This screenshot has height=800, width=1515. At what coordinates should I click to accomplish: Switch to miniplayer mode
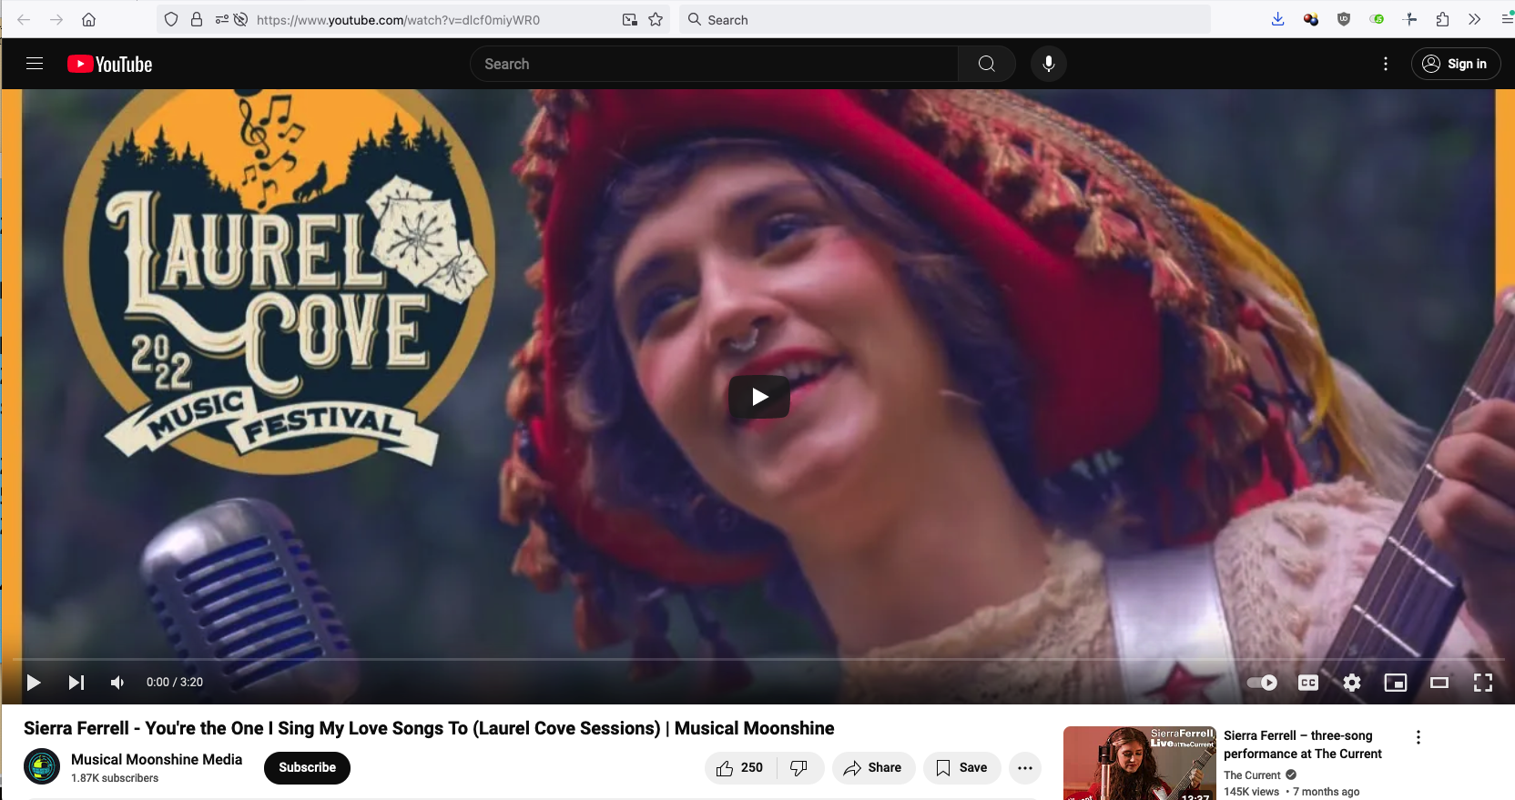(x=1396, y=683)
